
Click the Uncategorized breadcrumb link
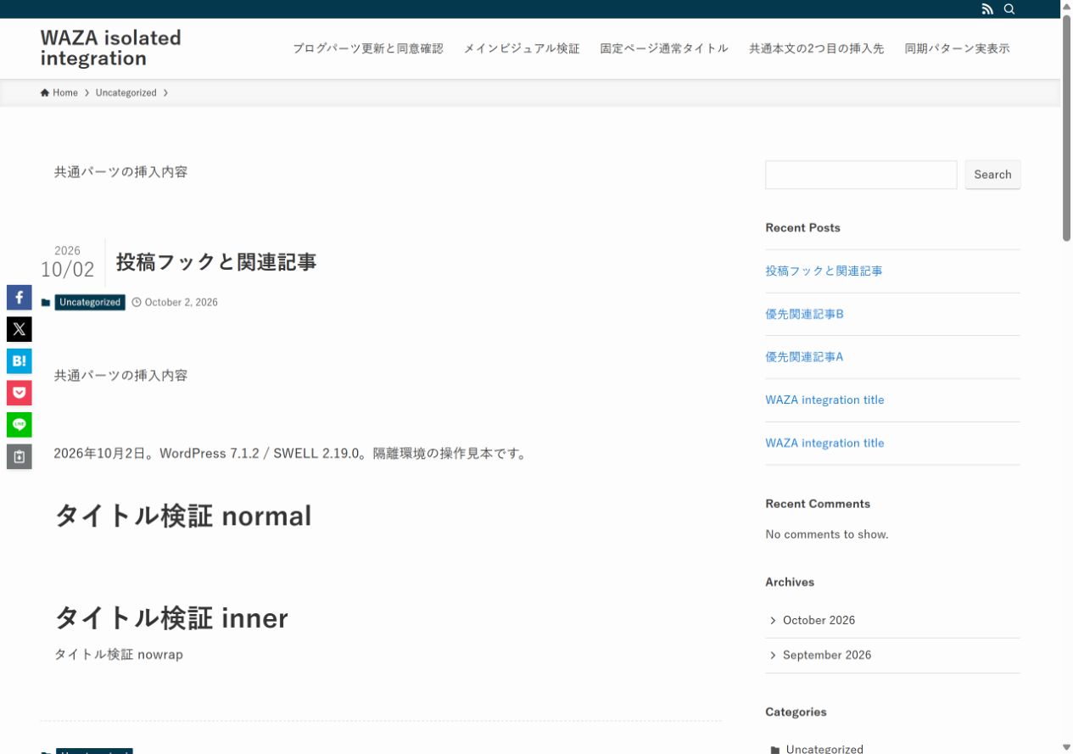(126, 92)
